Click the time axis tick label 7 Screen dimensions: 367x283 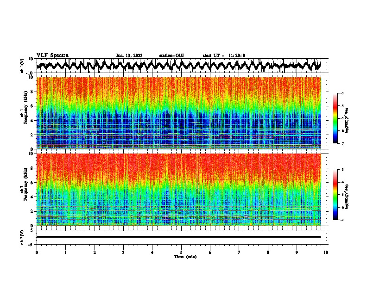point(239,252)
